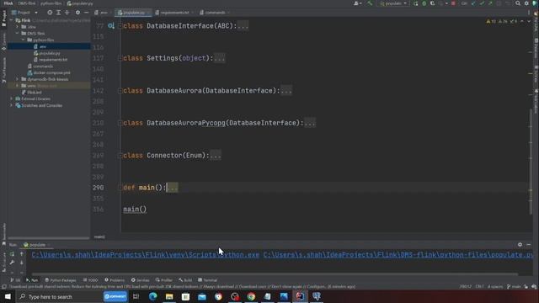Open Microsoft Edge from the taskbar
The image size is (539, 303).
click(x=153, y=296)
